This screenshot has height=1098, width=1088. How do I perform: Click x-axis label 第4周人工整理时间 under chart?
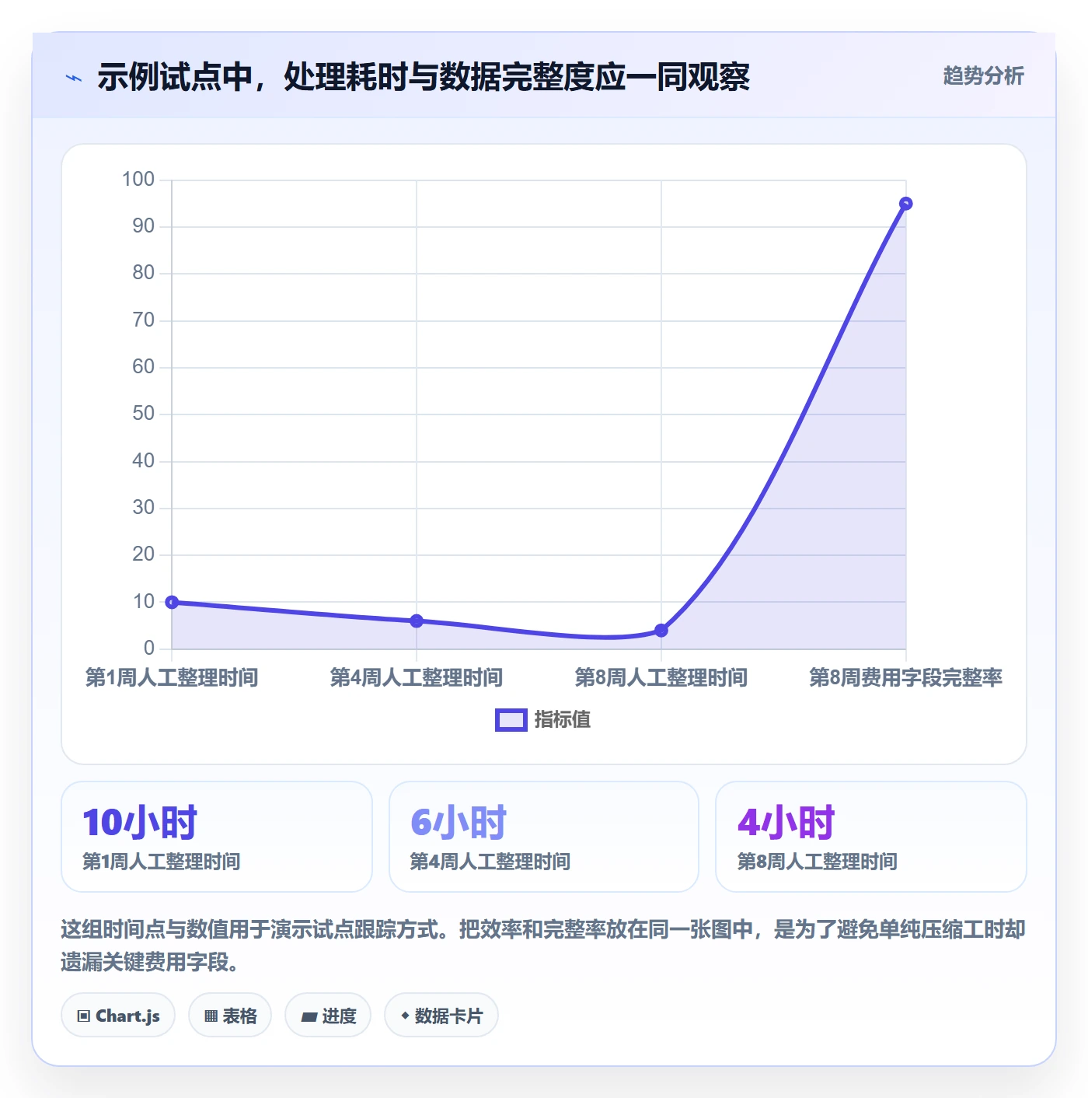(417, 678)
